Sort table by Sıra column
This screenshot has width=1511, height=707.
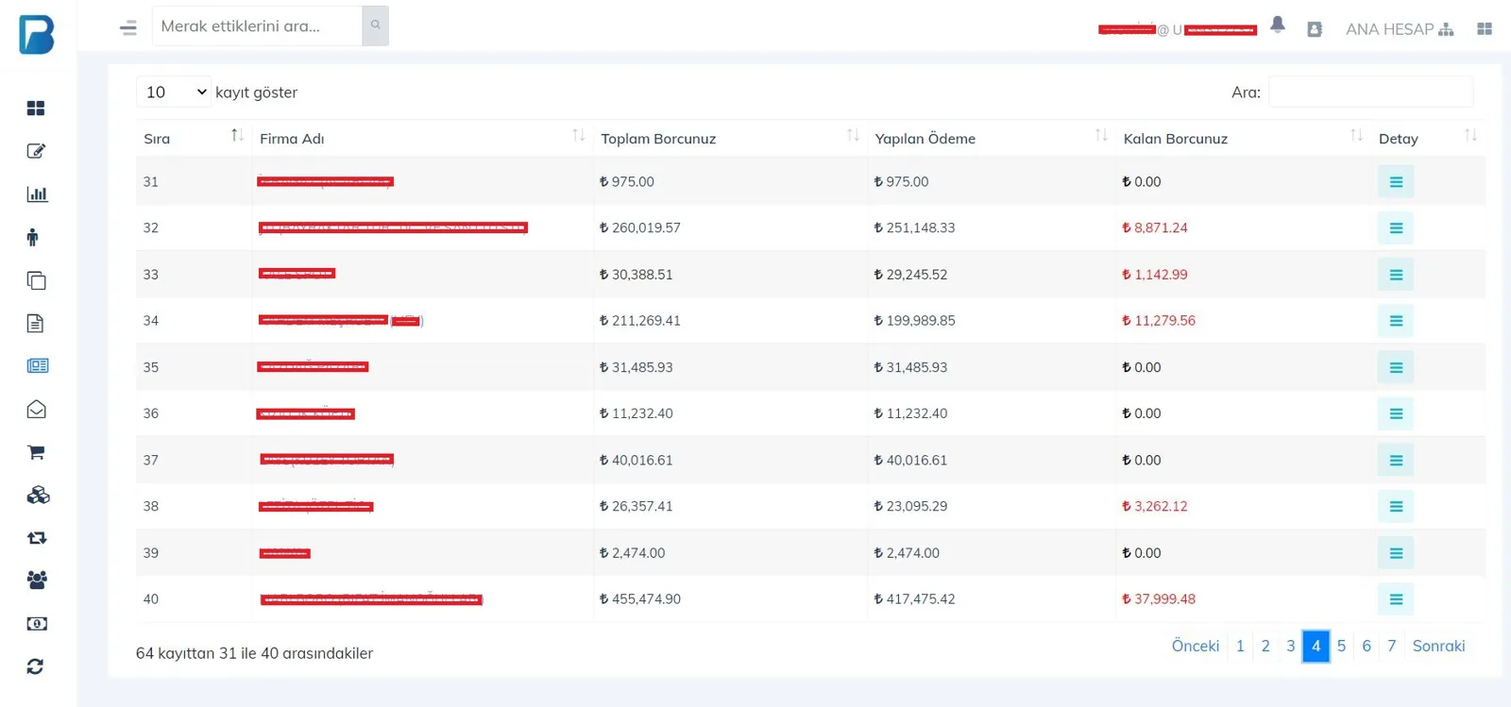tap(194, 138)
